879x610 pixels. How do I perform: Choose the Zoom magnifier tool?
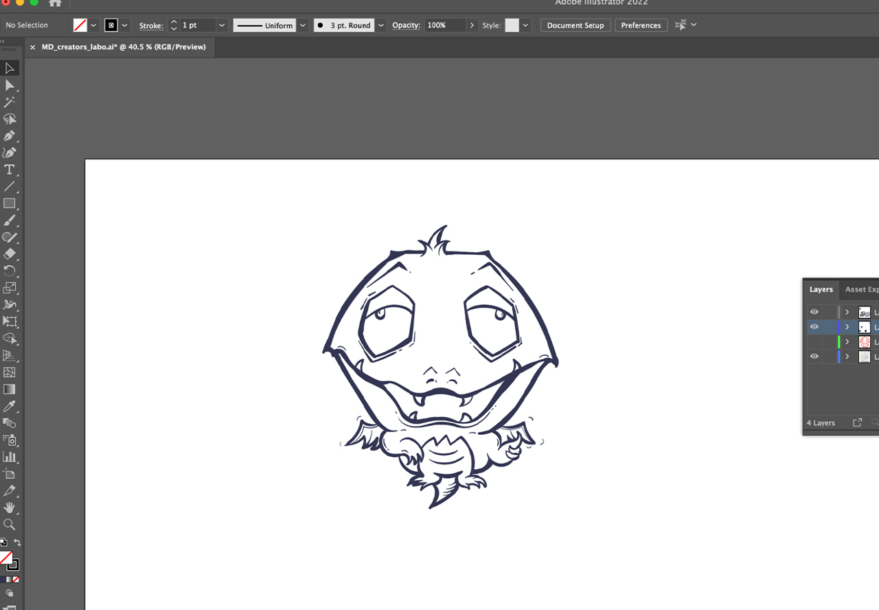click(x=10, y=524)
